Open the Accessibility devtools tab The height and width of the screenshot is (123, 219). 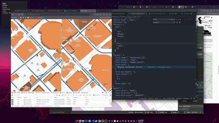(77, 93)
